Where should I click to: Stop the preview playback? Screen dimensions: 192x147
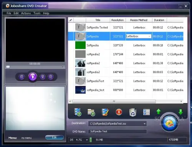click(43, 77)
